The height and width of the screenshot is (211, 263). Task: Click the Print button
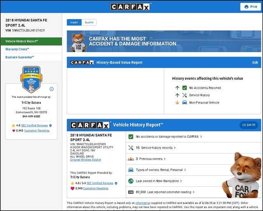[x=250, y=7]
